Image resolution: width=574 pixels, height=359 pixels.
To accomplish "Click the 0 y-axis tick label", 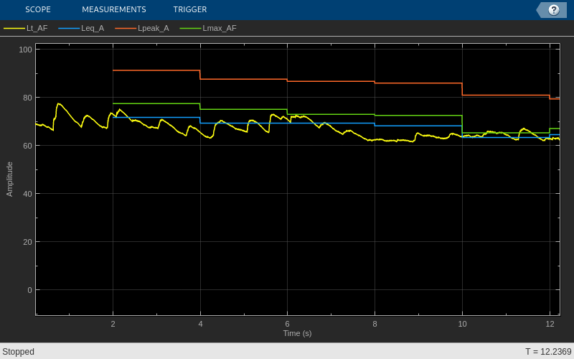I will coord(29,290).
